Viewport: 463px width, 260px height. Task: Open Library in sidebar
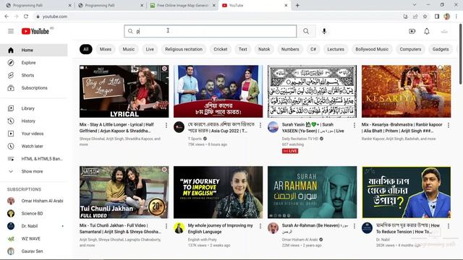pos(34,108)
